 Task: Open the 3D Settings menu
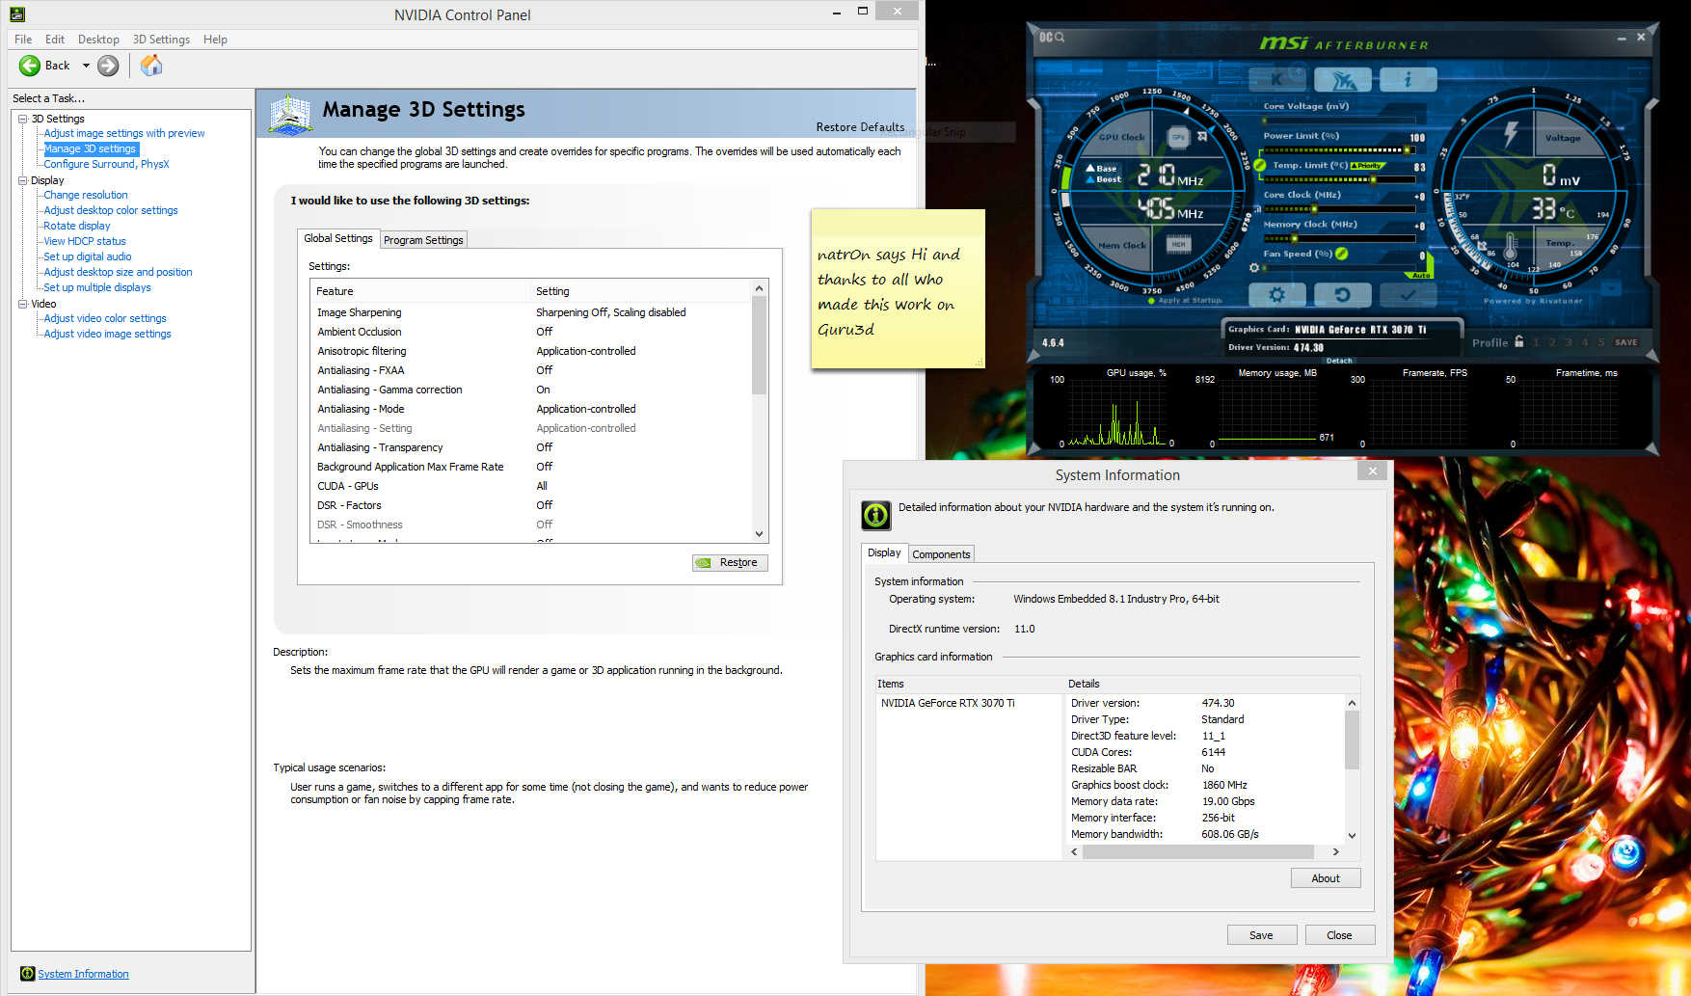(x=161, y=40)
